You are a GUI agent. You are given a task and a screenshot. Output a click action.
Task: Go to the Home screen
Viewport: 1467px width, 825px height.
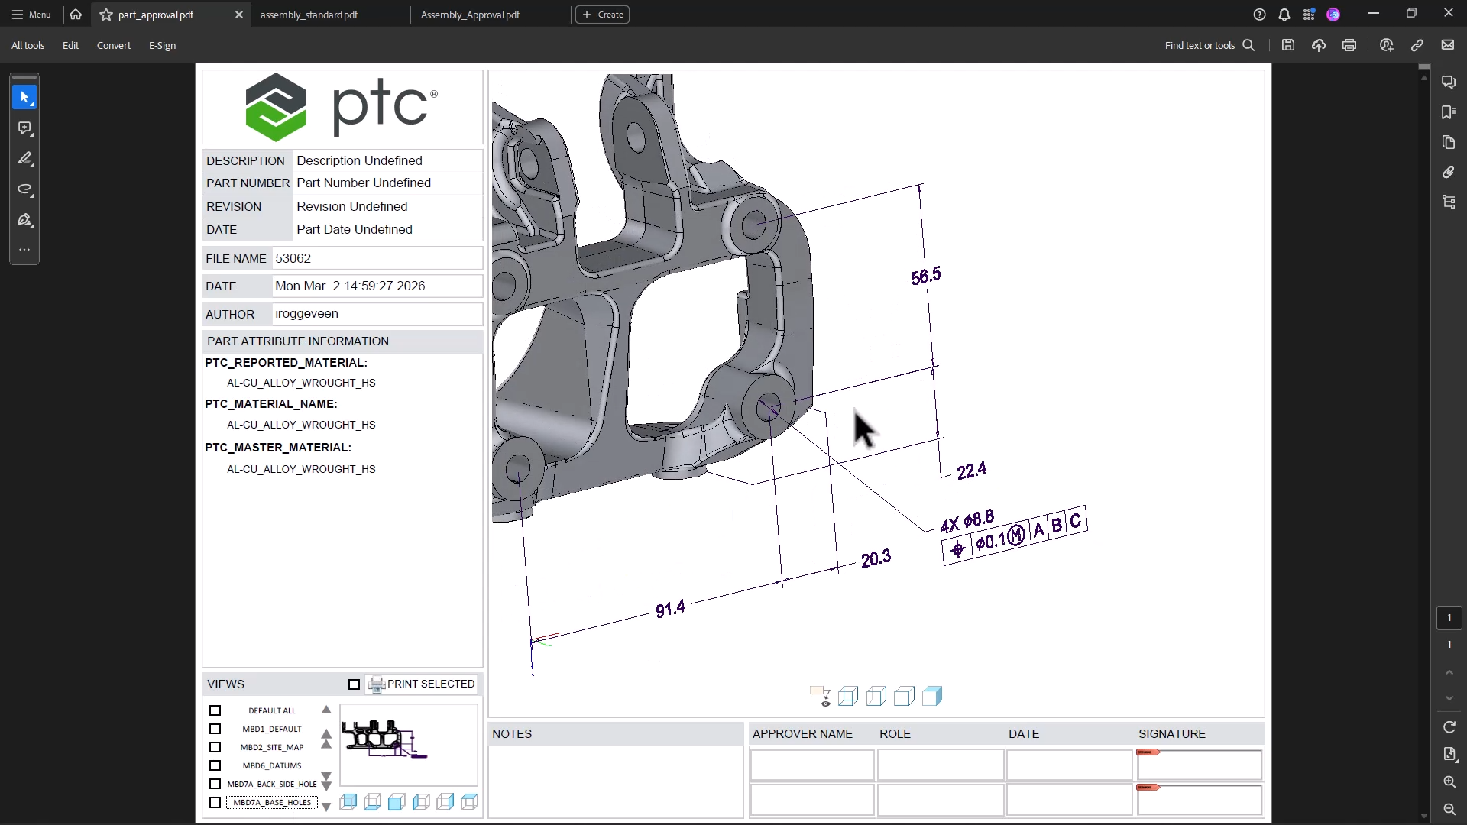point(76,15)
